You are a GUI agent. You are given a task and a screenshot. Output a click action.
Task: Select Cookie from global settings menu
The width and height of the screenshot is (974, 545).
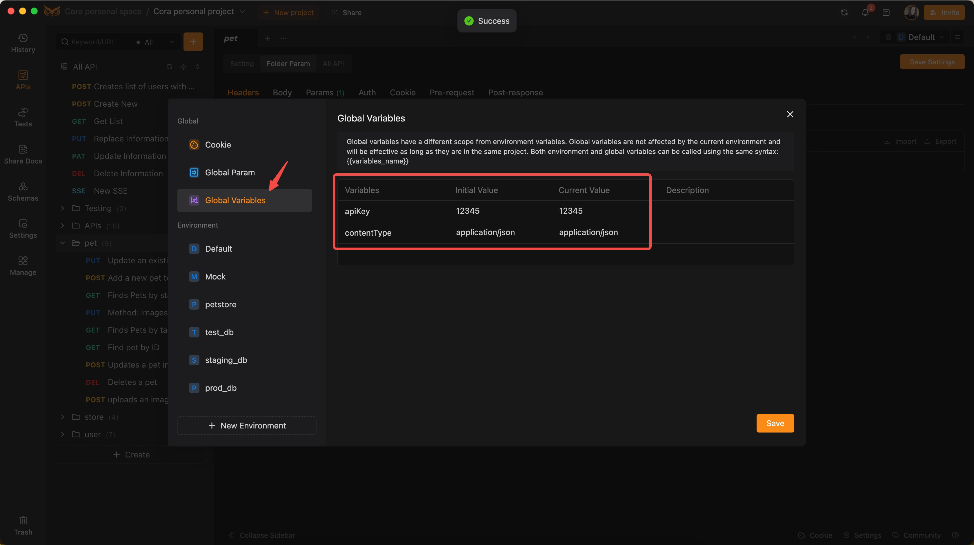217,144
